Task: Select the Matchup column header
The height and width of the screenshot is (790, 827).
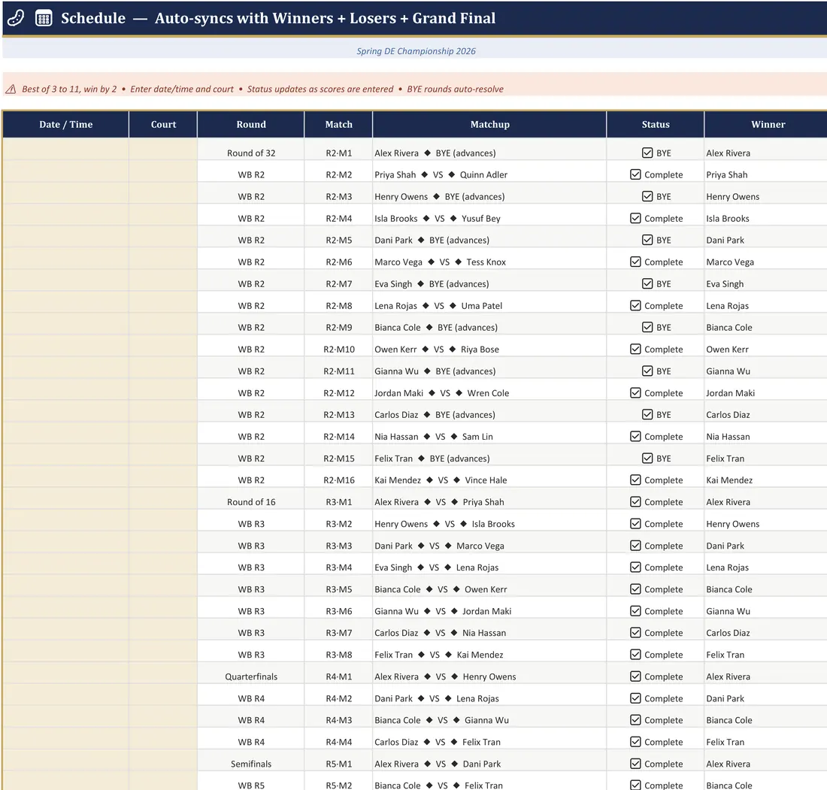Action: 489,125
